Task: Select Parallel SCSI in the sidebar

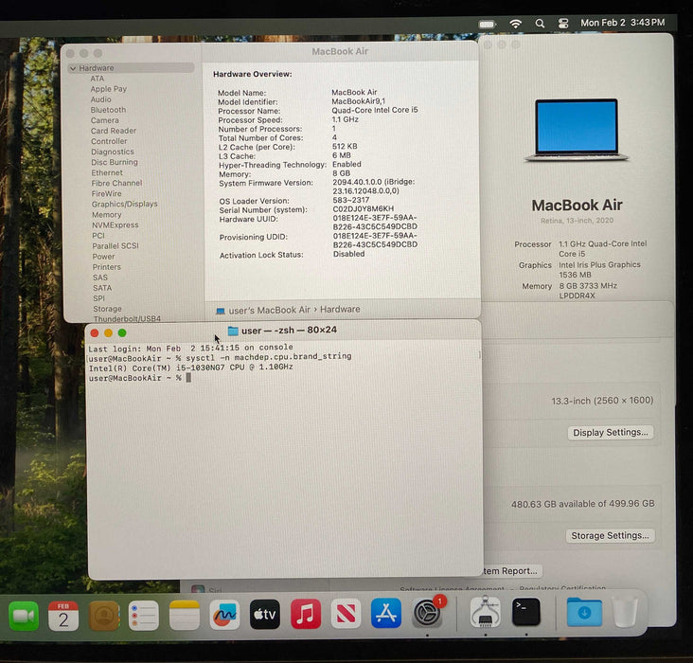Action: click(115, 246)
